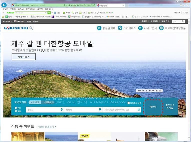Image resolution: width=191 pixels, height=142 pixels.
Task: Open the 도움말(H) menu
Action: (x=49, y=9)
